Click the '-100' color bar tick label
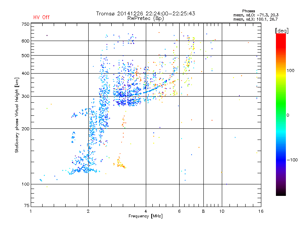 (292, 160)
